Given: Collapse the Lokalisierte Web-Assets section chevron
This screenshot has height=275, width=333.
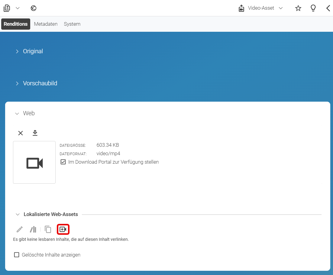Looking at the screenshot, I should (x=18, y=214).
